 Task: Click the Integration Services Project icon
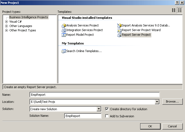pos(64,30)
